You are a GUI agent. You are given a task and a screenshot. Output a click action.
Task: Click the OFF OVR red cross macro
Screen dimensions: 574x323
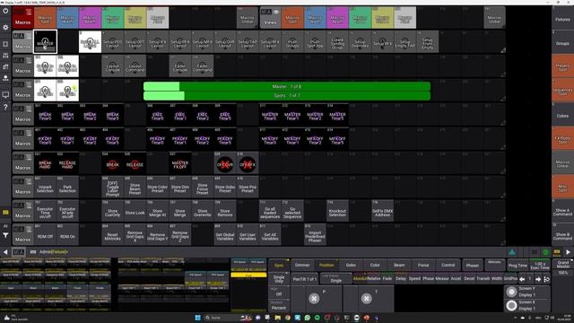225,164
